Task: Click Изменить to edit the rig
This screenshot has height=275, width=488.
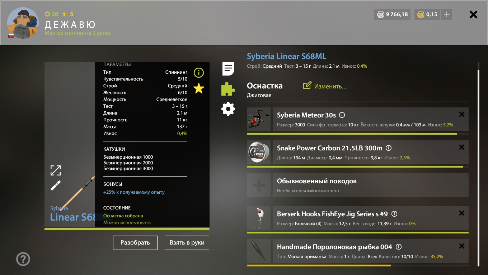Action: 325,86
